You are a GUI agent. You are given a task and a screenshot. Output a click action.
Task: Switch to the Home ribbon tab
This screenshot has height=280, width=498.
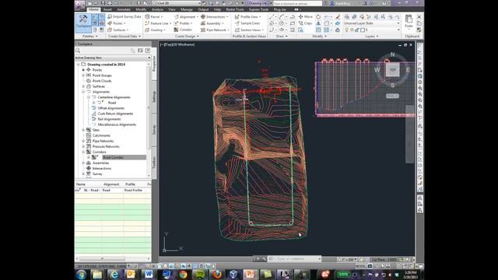click(93, 9)
